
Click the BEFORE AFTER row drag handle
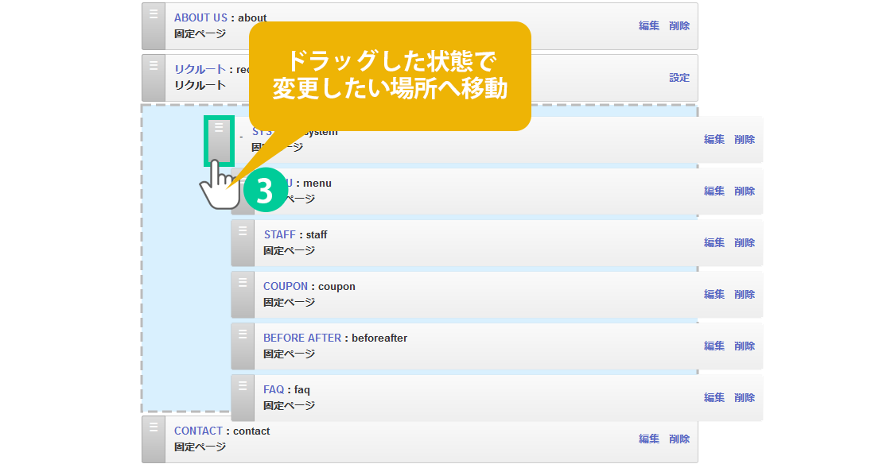click(x=243, y=346)
